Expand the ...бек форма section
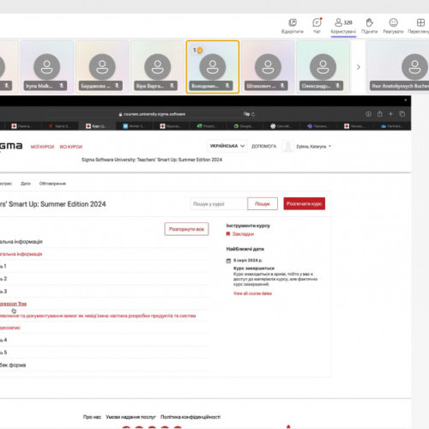The width and height of the screenshot is (429, 429). (105, 366)
